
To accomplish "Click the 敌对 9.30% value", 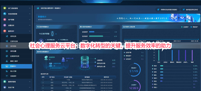I will click(x=195, y=69).
